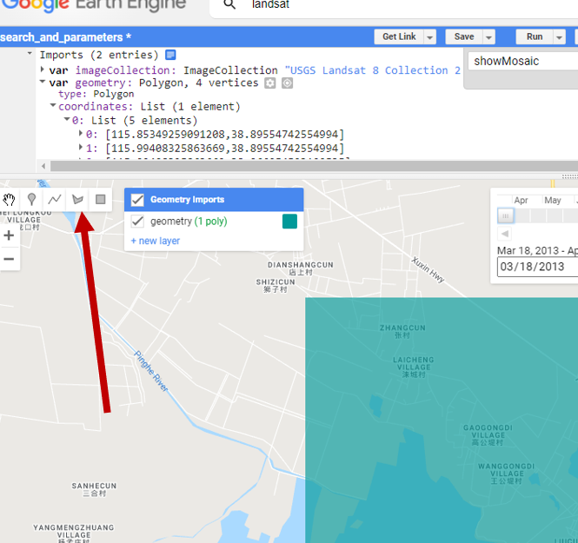Image resolution: width=578 pixels, height=543 pixels.
Task: Click the Apr timeline label
Action: coord(521,201)
